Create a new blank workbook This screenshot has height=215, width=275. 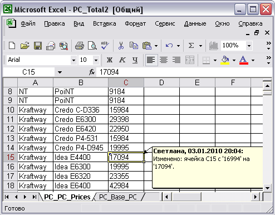click(12, 46)
